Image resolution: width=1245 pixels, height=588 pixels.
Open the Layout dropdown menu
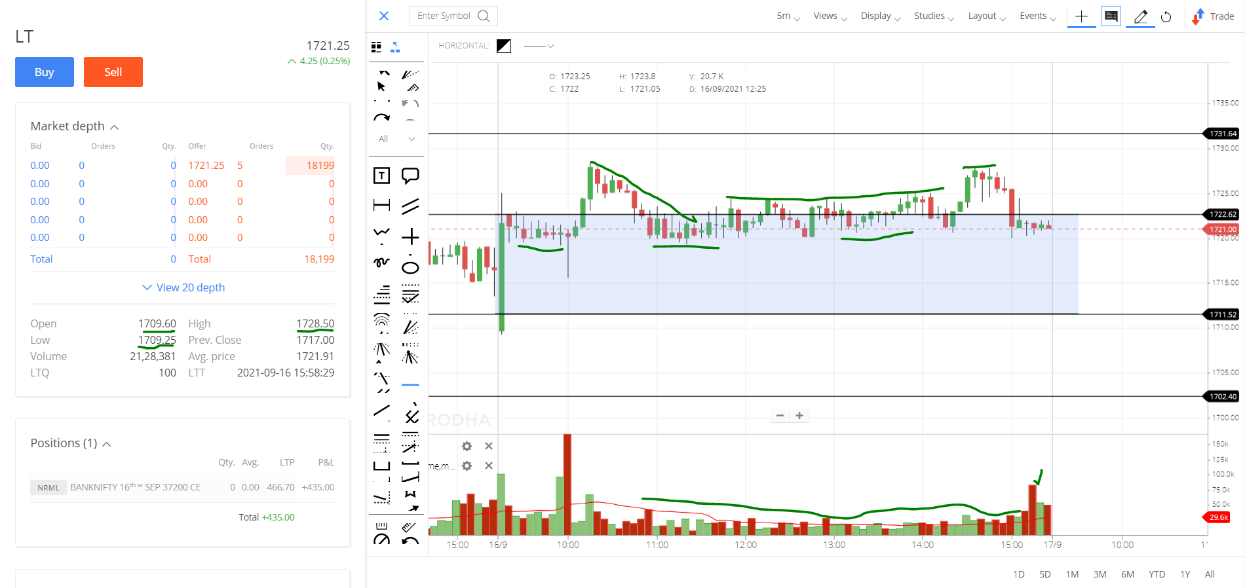987,16
